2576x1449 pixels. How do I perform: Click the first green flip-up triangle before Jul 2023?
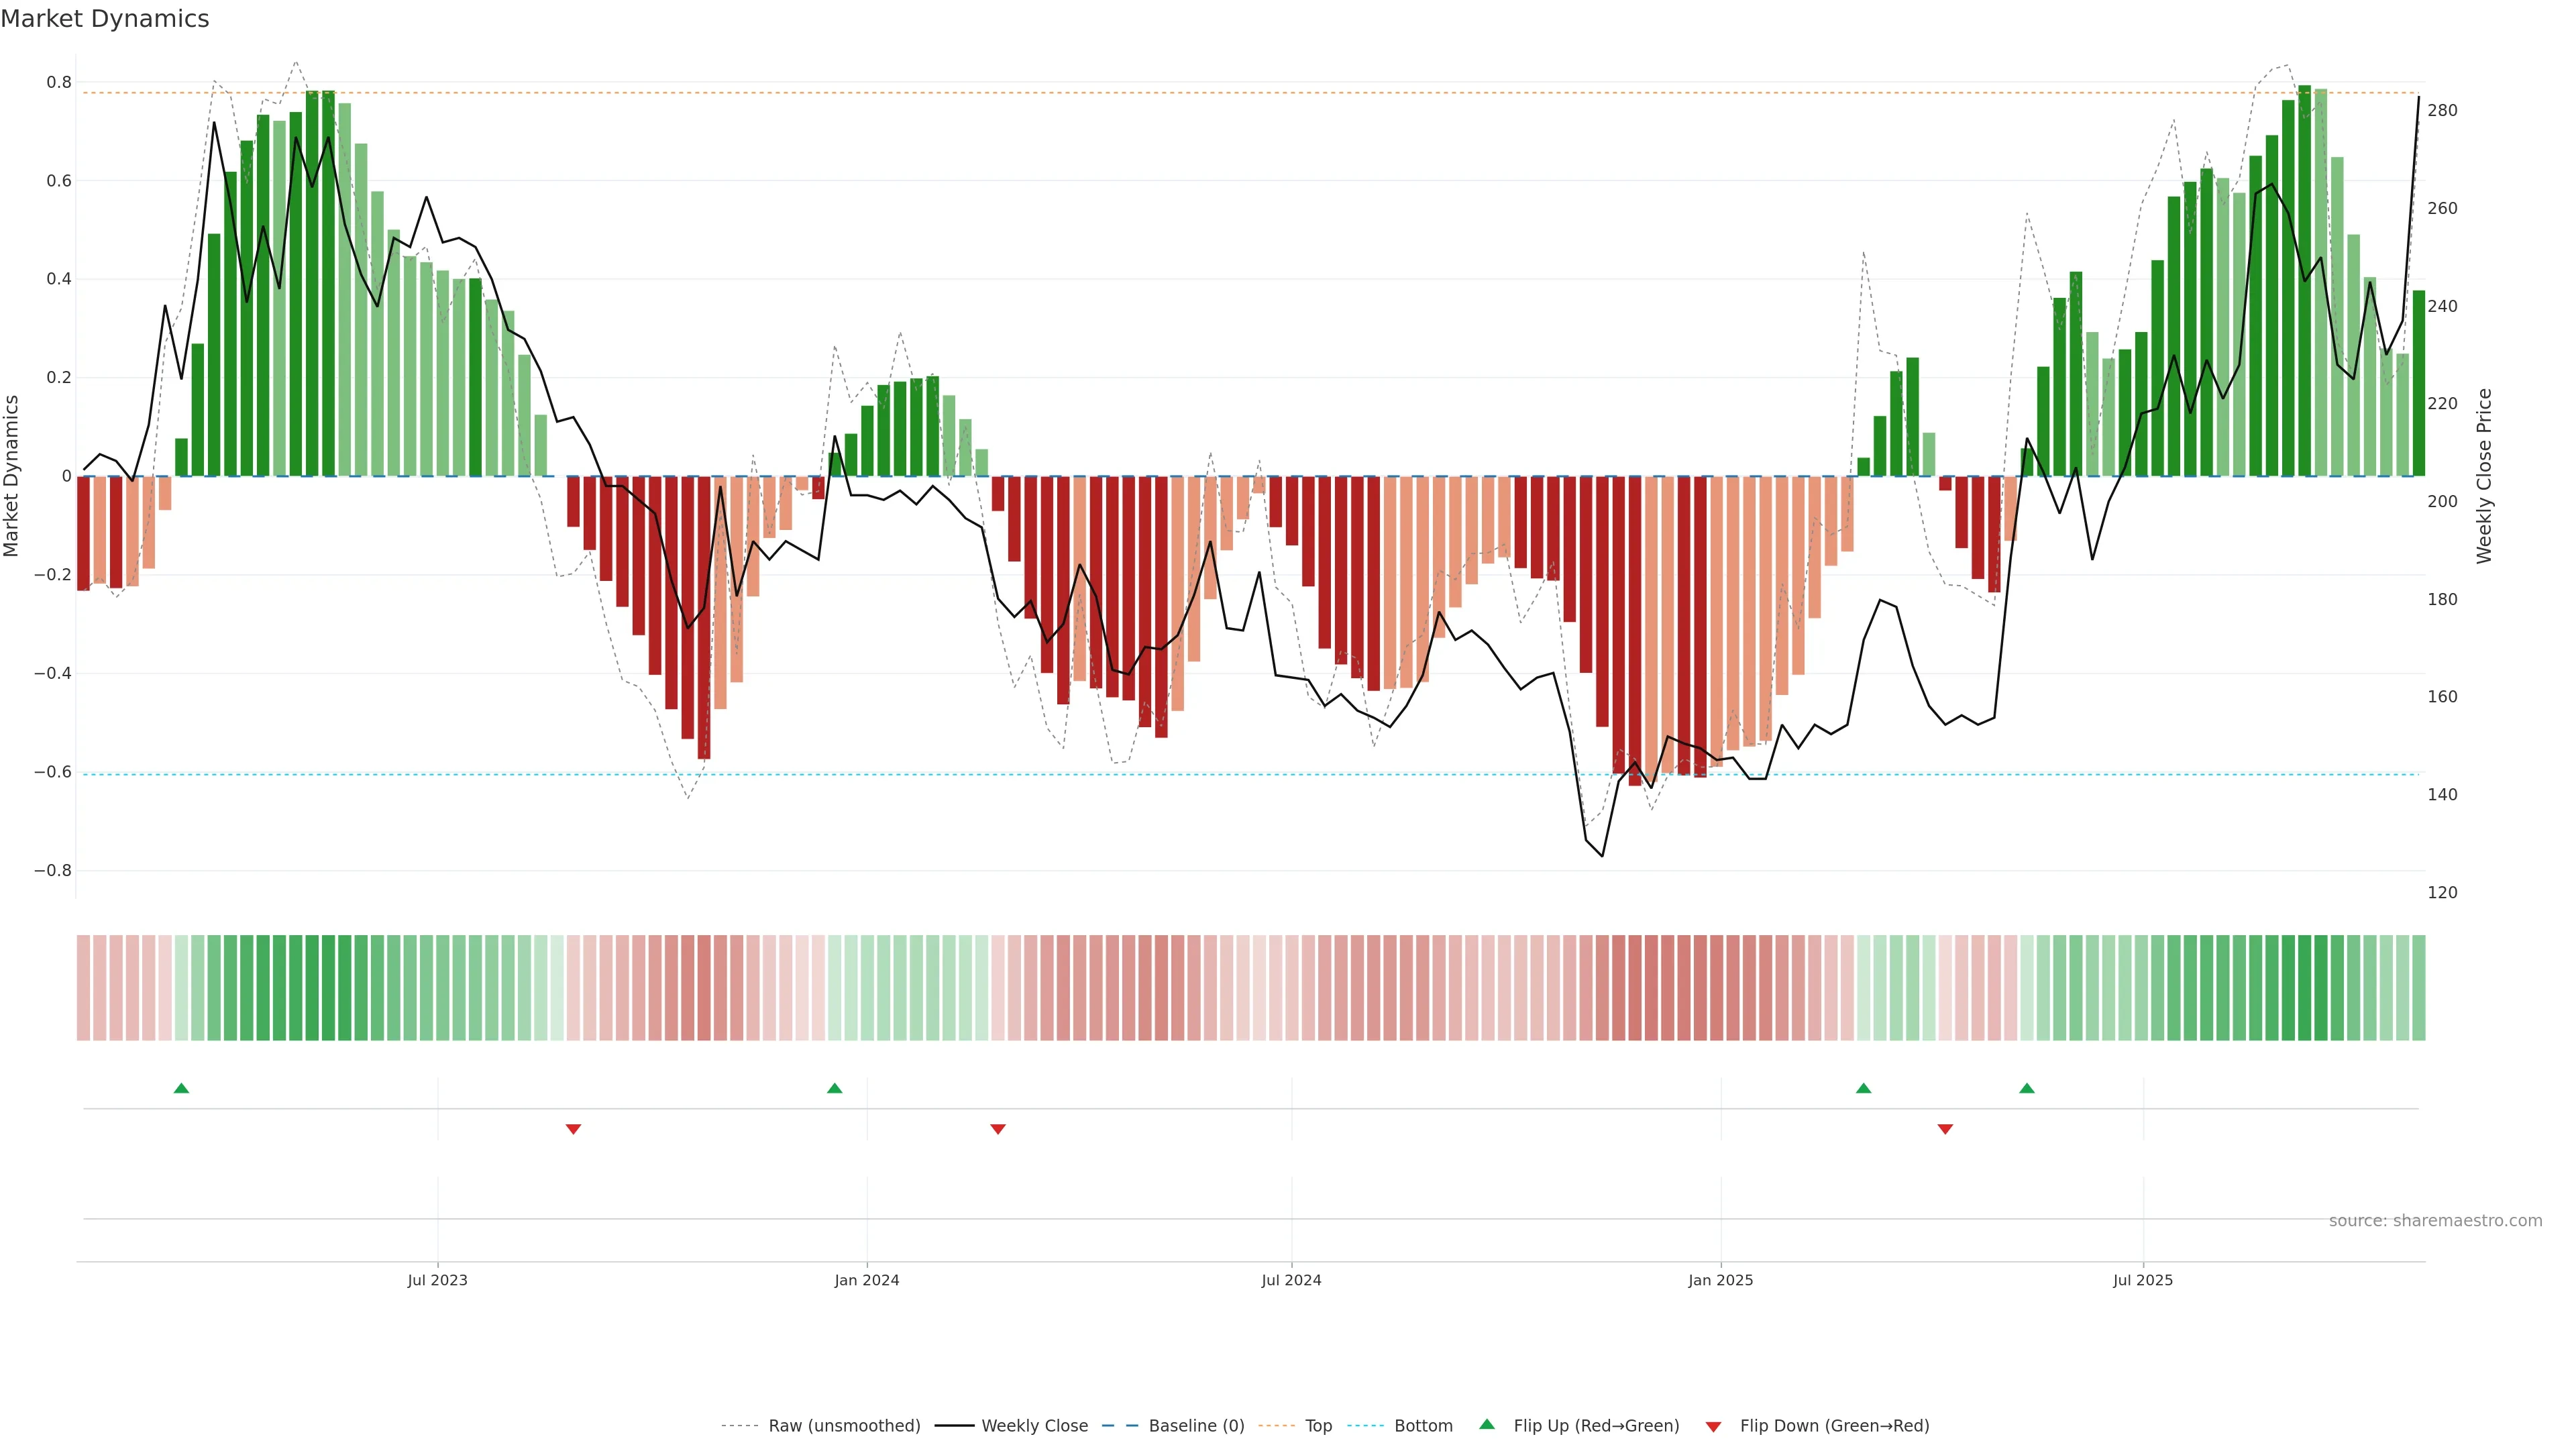[181, 1088]
